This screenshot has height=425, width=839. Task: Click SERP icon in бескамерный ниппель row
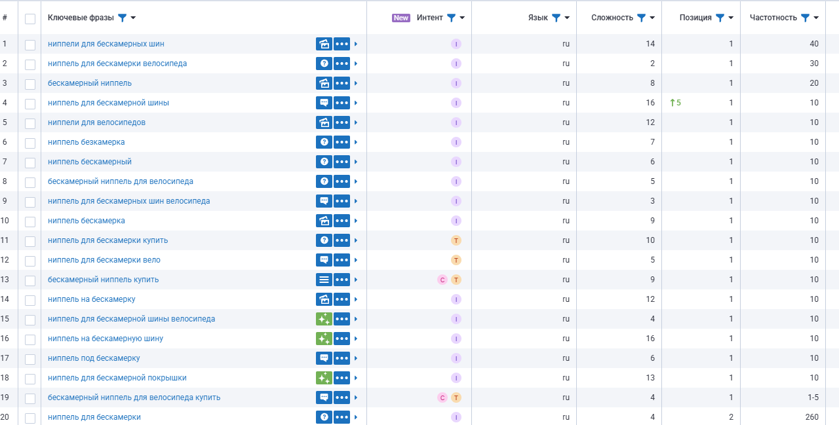click(324, 83)
